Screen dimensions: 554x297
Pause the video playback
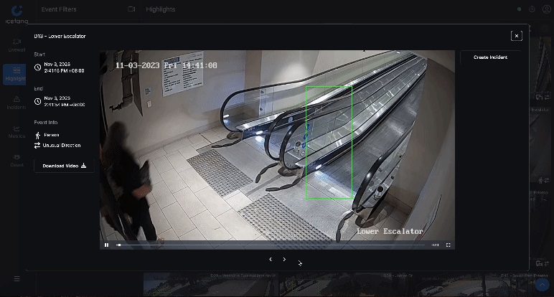(106, 245)
